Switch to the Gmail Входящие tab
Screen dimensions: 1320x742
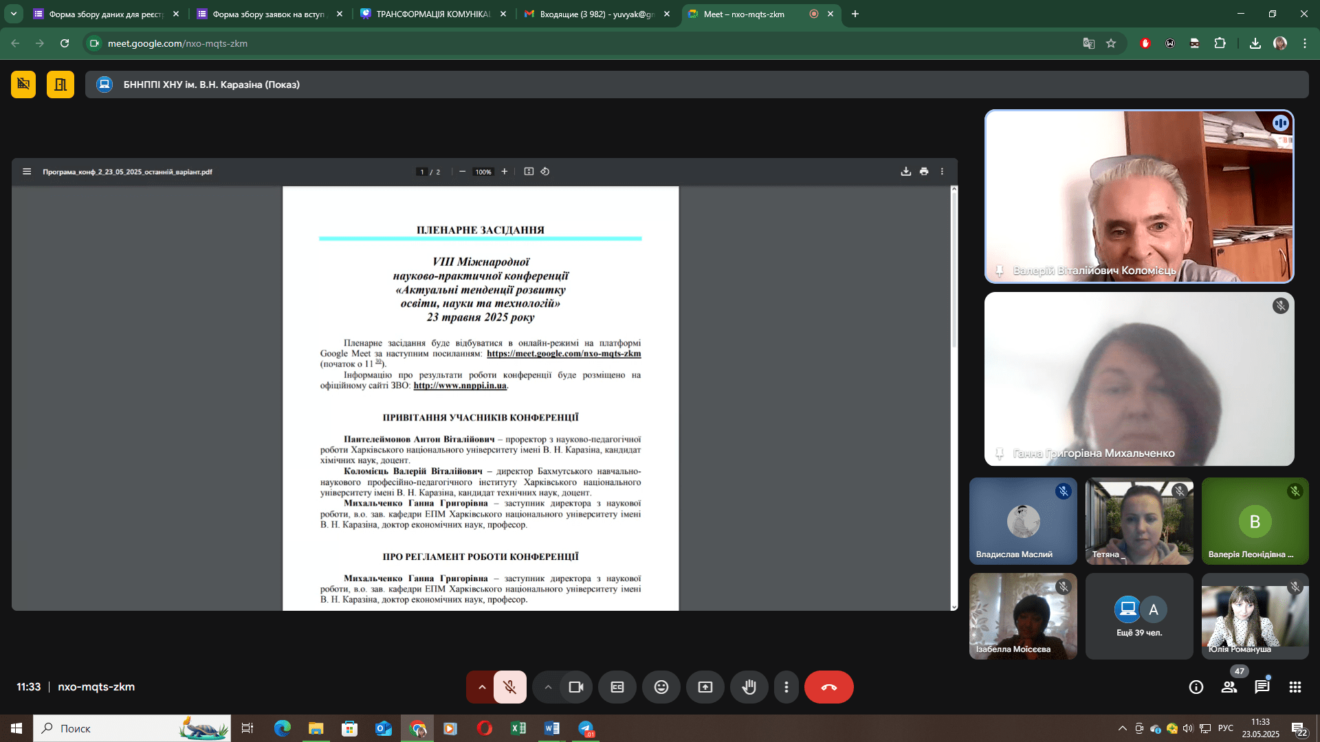(595, 14)
